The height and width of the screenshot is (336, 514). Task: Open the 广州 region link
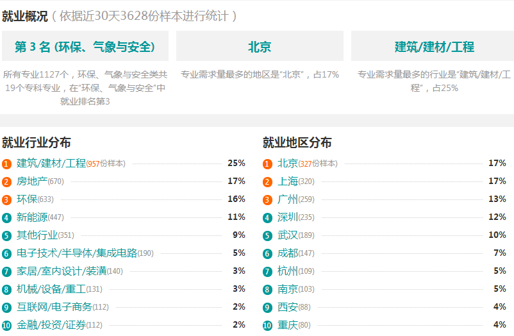288,199
